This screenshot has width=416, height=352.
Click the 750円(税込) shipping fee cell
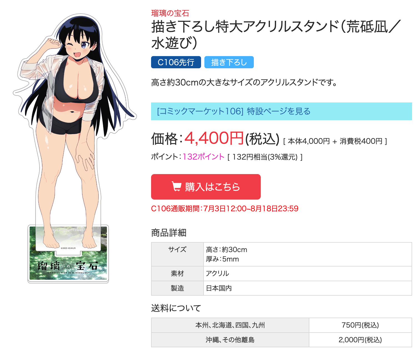(360, 325)
